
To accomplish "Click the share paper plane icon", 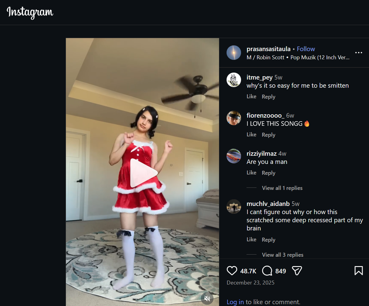I will [x=297, y=271].
